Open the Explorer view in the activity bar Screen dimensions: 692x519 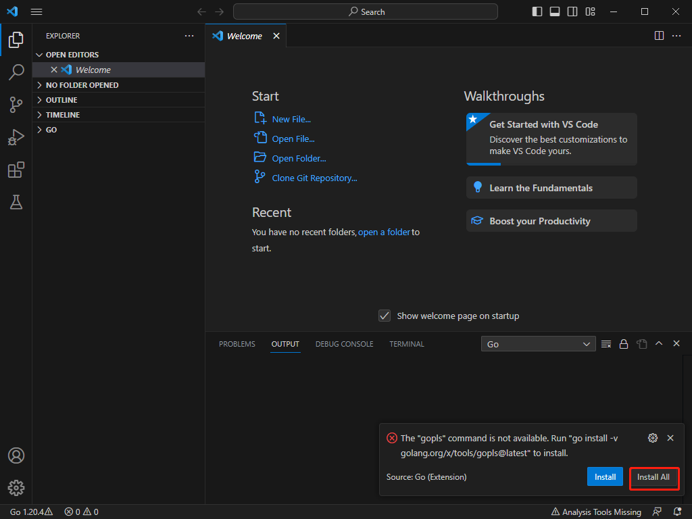(x=16, y=40)
